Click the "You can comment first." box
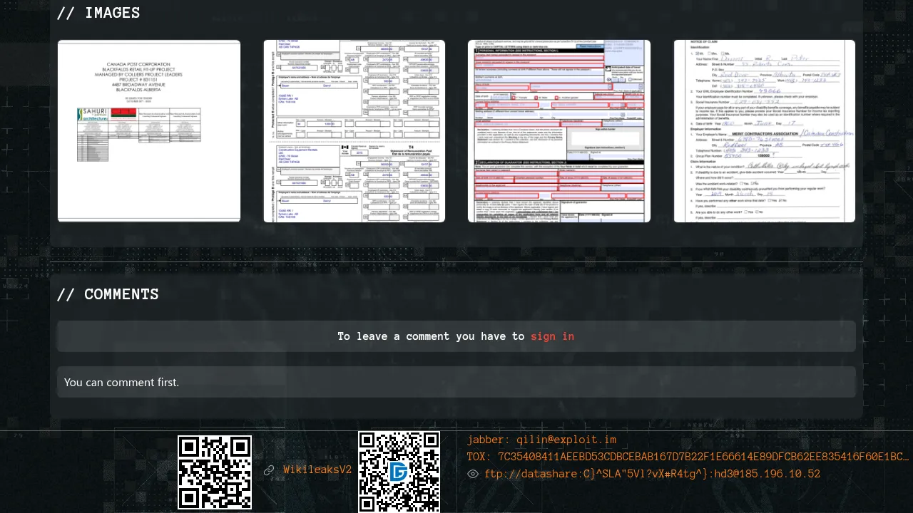 coord(456,382)
